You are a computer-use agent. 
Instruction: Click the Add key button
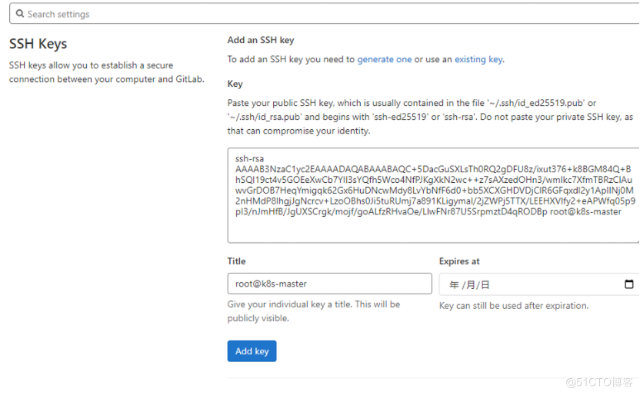pyautogui.click(x=252, y=351)
